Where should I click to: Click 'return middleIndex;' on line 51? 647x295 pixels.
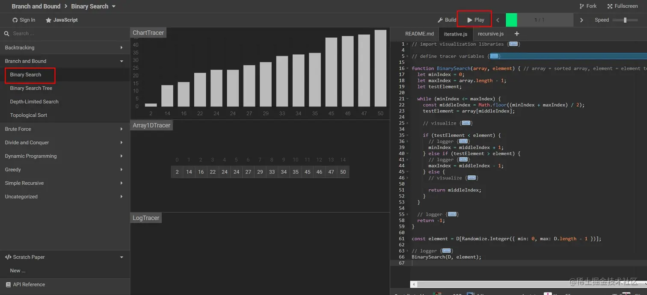pos(454,190)
